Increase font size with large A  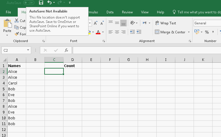coord(96,23)
